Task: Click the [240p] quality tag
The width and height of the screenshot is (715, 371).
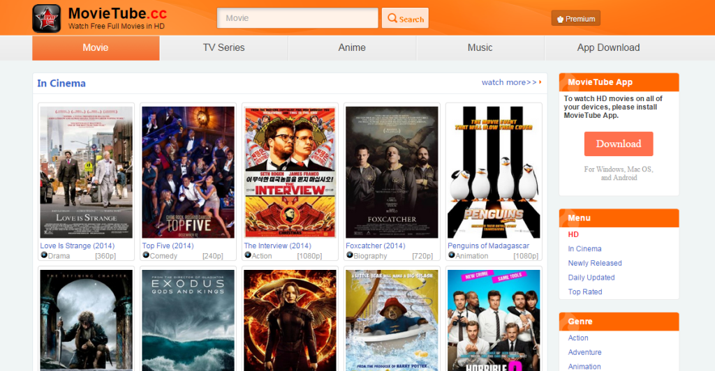Action: 212,256
